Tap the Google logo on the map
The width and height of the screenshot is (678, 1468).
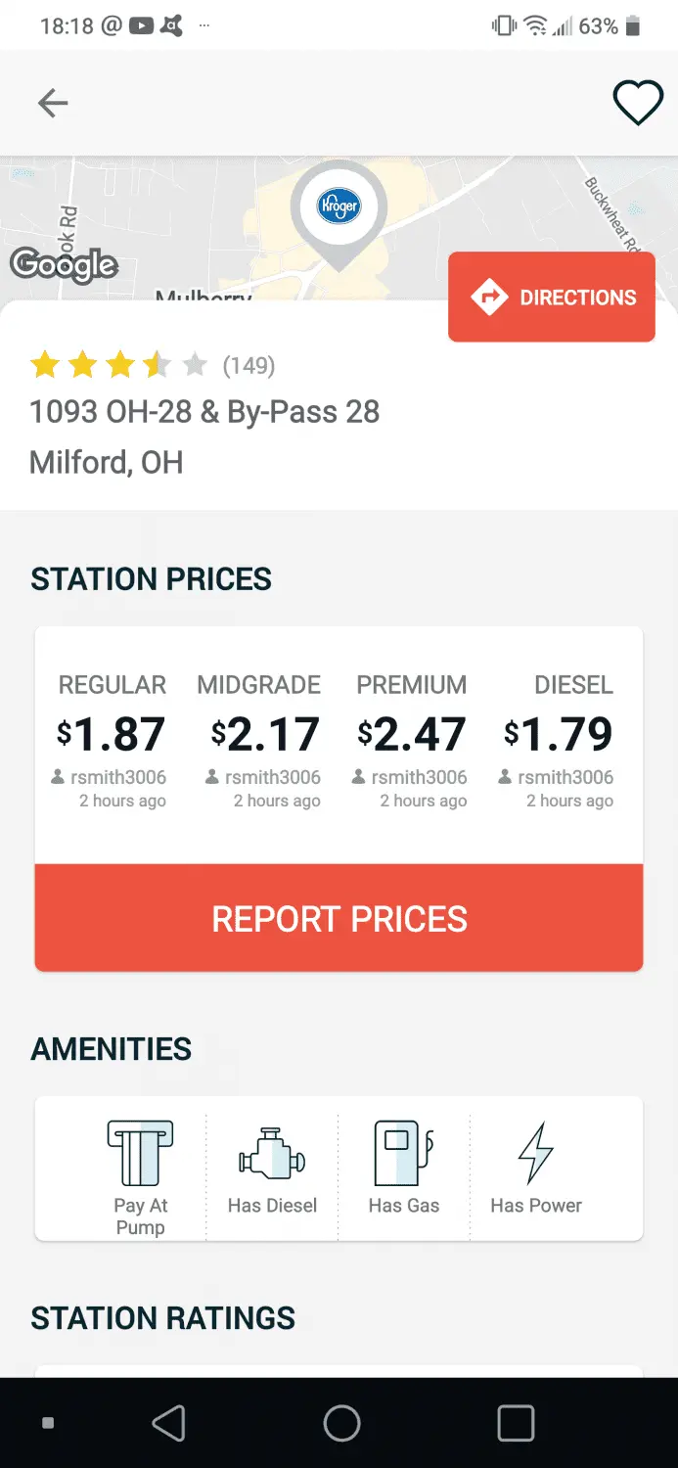(64, 264)
